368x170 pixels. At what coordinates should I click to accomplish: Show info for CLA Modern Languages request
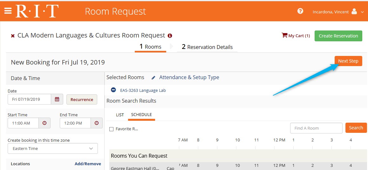170,36
